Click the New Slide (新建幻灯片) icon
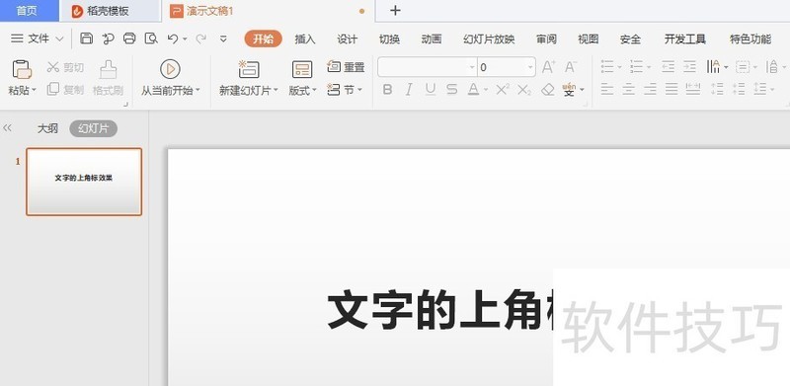Viewport: 790px width, 386px height. click(249, 69)
